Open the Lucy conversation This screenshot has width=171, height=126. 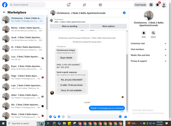click(23, 58)
